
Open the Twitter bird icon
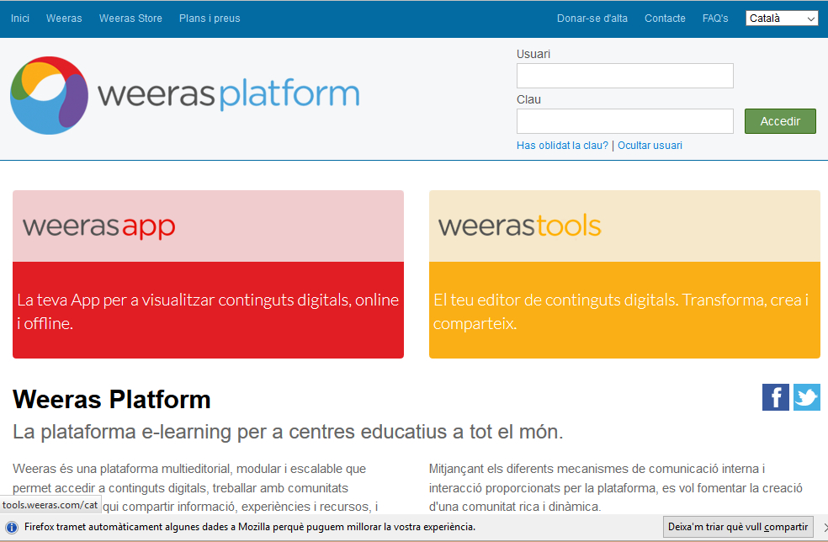pyautogui.click(x=806, y=397)
